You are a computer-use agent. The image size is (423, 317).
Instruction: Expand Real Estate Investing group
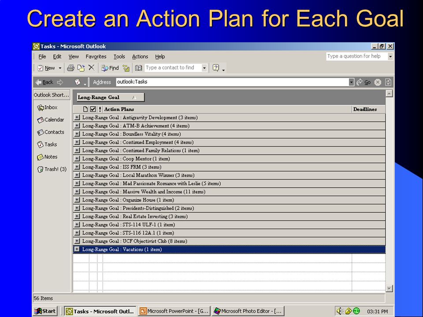77,216
